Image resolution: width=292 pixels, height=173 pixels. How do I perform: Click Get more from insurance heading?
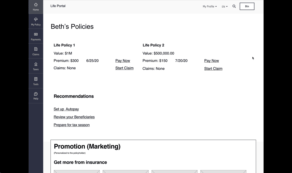pos(80,162)
